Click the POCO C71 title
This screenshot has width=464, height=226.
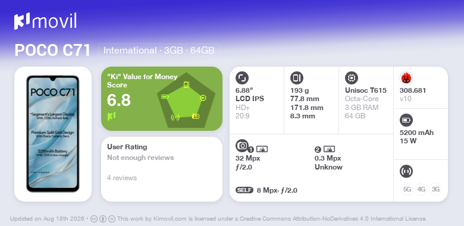(x=52, y=51)
